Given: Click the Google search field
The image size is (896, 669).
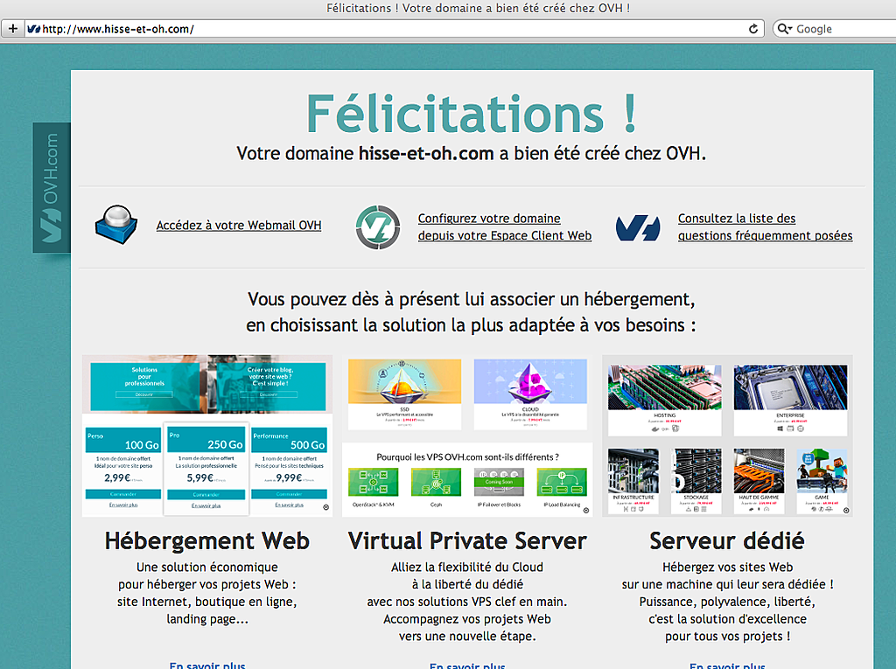Looking at the screenshot, I should pyautogui.click(x=837, y=29).
